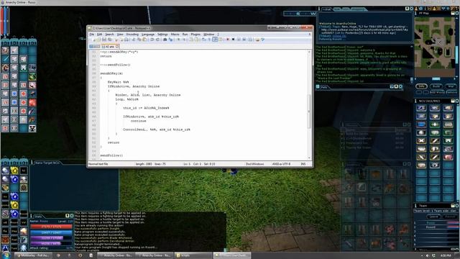Select the AO.ahk document tab
The image size is (460, 259).
click(x=109, y=46)
